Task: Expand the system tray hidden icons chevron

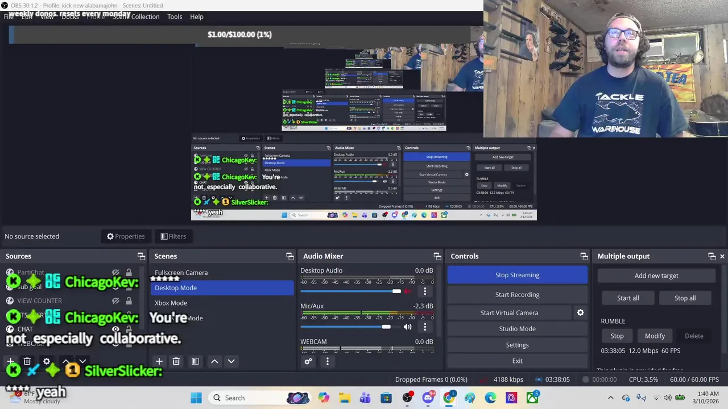Action: (x=611, y=398)
